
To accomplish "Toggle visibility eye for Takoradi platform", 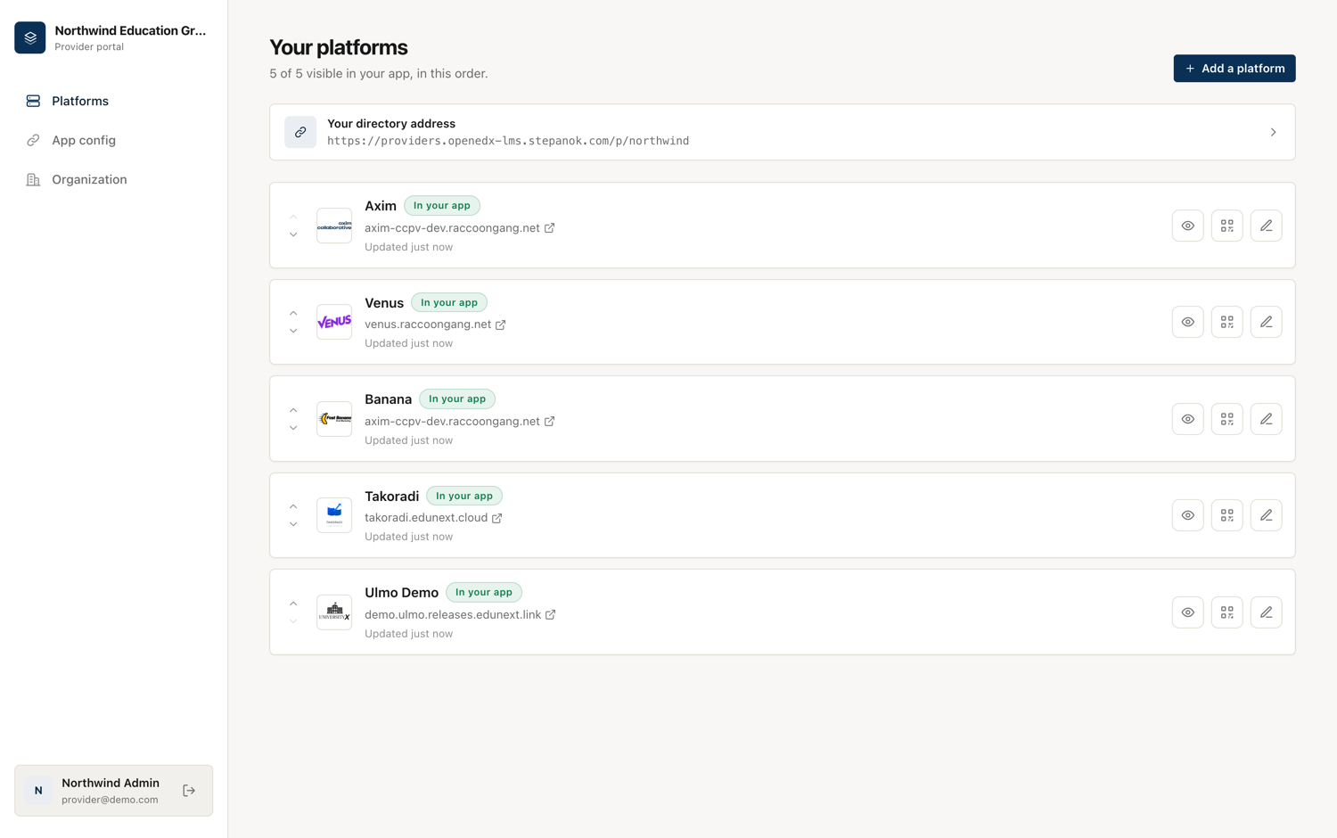I will (1188, 515).
